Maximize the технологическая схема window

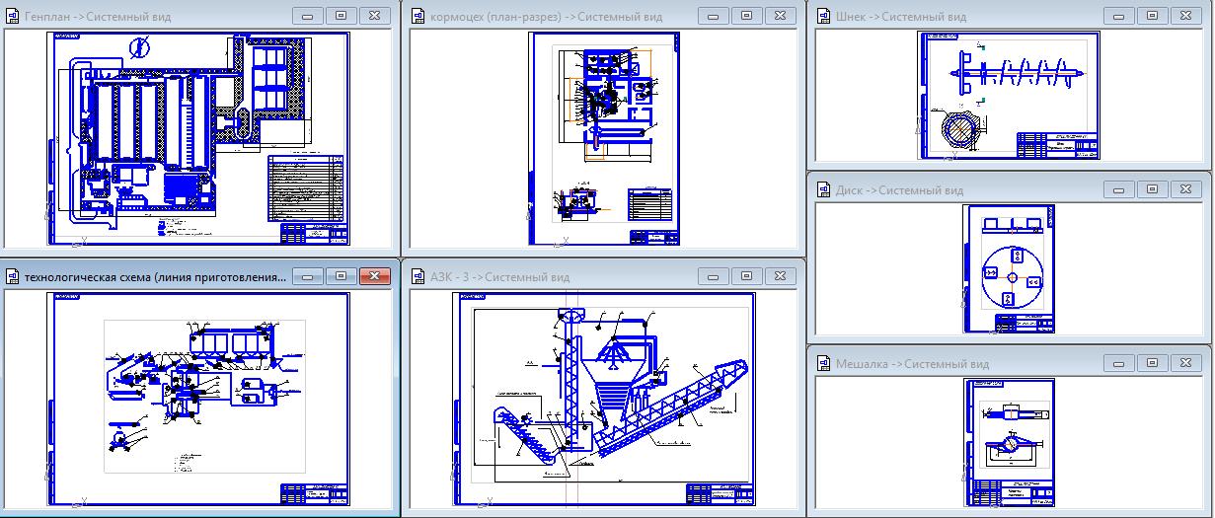pyautogui.click(x=342, y=276)
